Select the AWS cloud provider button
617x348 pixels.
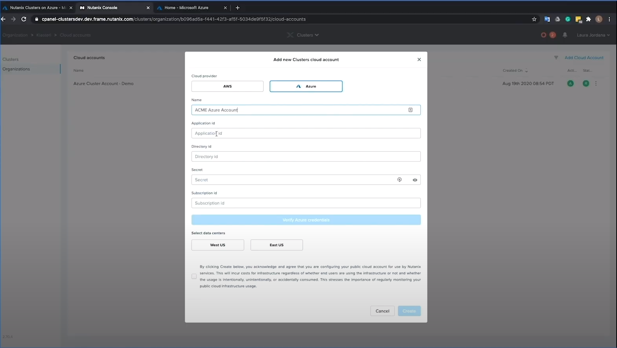(227, 86)
